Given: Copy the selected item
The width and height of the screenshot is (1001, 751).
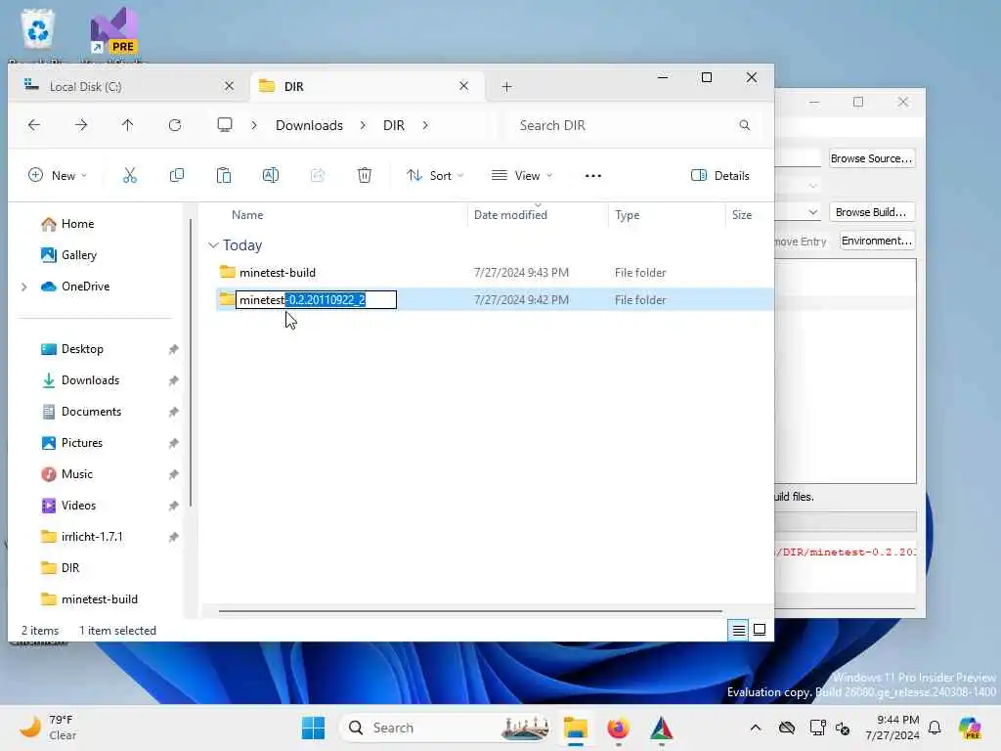Looking at the screenshot, I should [x=177, y=175].
